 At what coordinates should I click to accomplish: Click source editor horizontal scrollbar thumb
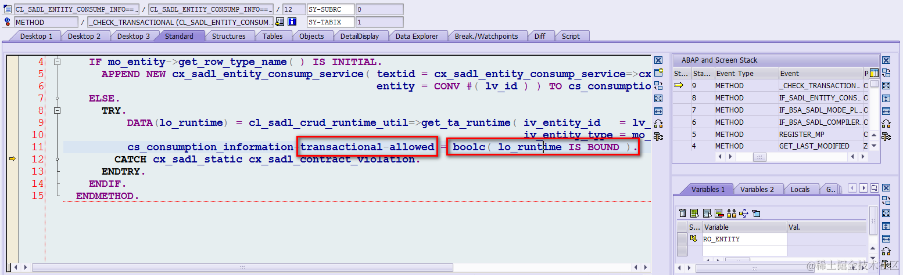tap(242, 267)
